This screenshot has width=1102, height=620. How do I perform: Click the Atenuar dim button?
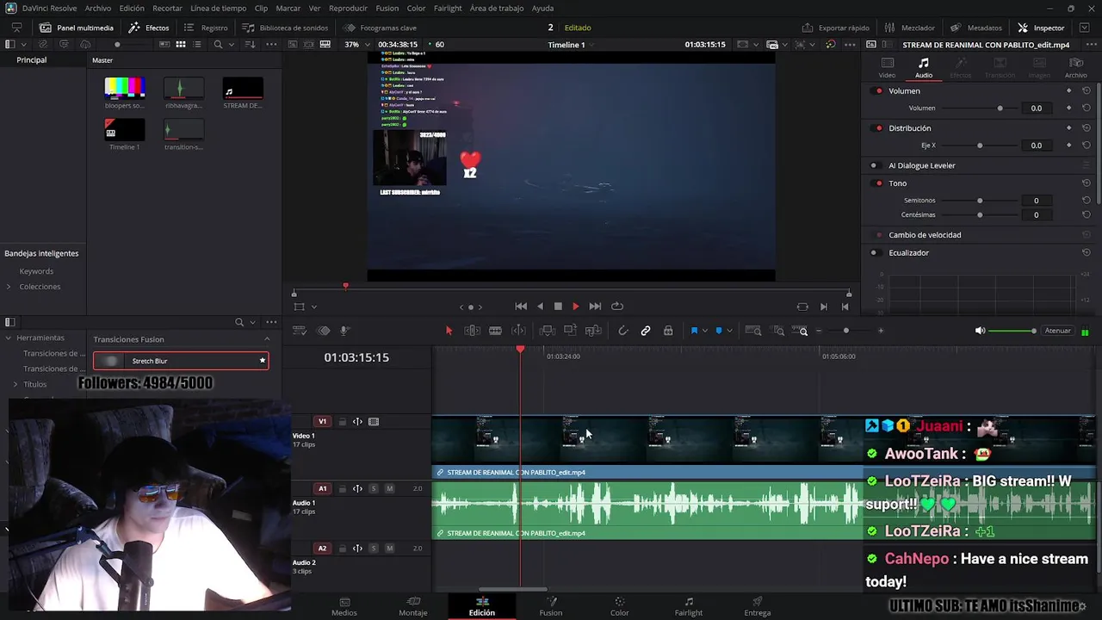1057,331
